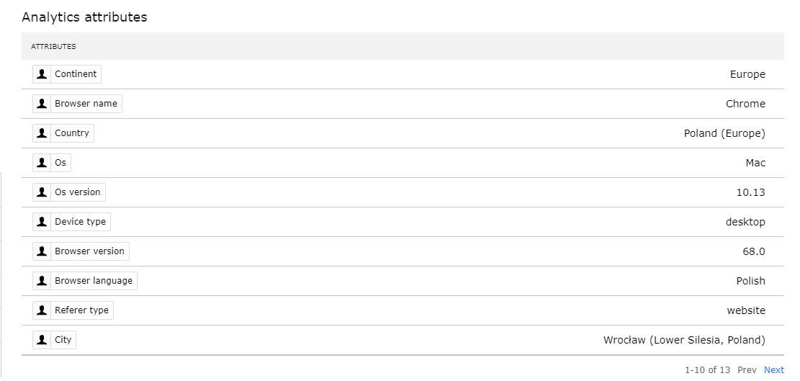Go to Next page of attributes

click(773, 369)
